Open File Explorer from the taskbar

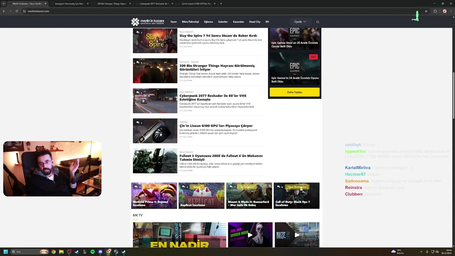click(x=61, y=252)
